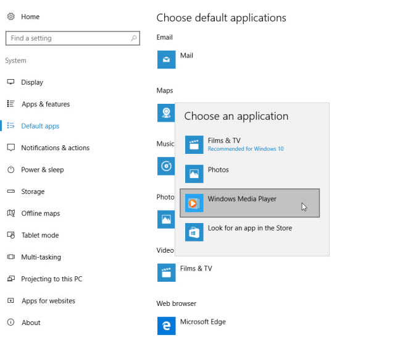Click the Projecting to this PC icon
Viewport: 395px width, 338px height.
point(11,279)
